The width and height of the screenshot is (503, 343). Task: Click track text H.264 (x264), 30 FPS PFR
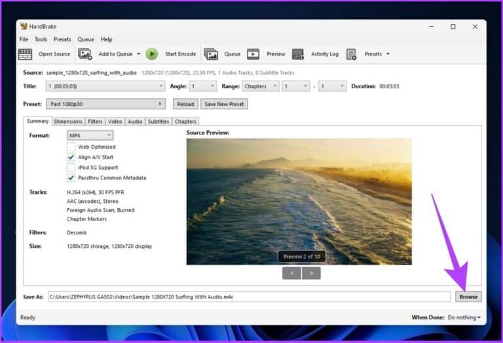pyautogui.click(x=95, y=192)
